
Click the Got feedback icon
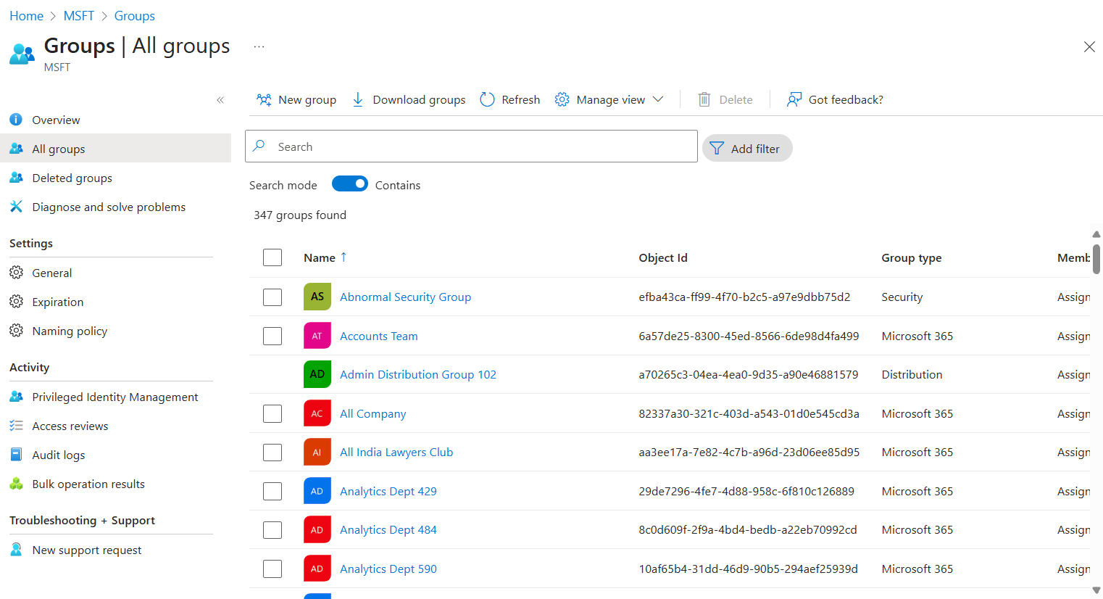(x=795, y=99)
